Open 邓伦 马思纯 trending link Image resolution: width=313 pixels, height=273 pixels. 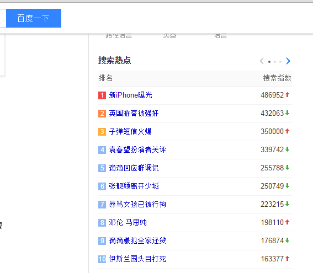pyautogui.click(x=128, y=222)
